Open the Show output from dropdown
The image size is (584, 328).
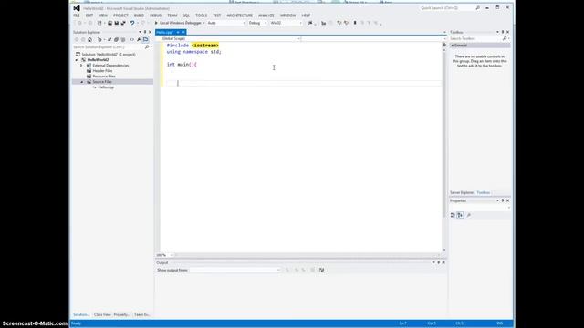click(x=235, y=270)
